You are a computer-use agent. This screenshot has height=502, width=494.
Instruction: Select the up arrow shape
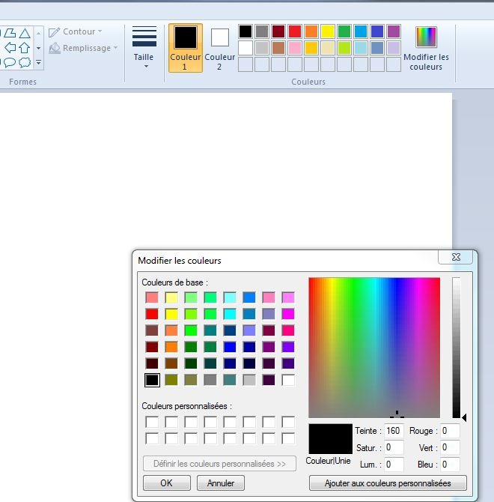(x=25, y=48)
